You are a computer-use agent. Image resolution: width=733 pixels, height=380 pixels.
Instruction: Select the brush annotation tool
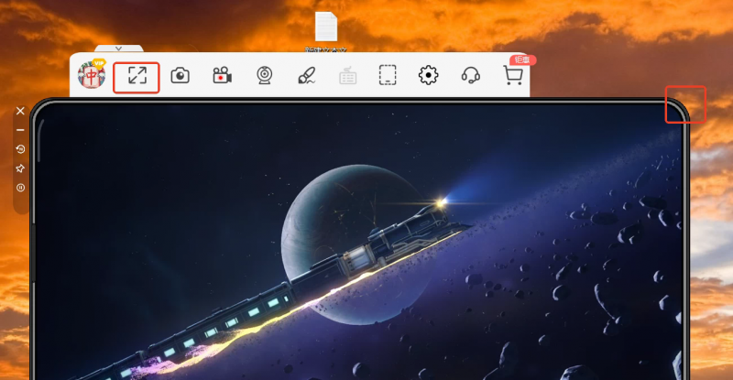pyautogui.click(x=307, y=75)
